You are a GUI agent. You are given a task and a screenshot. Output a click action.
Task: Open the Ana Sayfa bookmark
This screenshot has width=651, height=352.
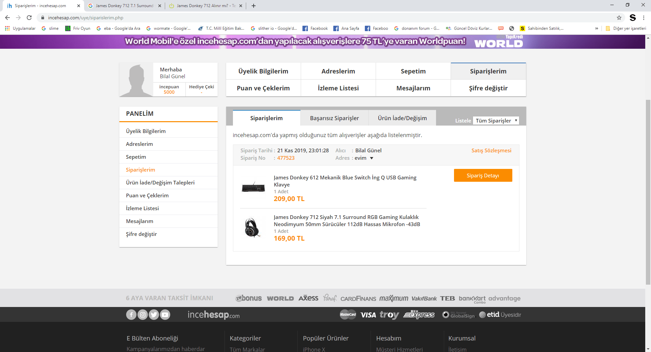click(x=346, y=28)
